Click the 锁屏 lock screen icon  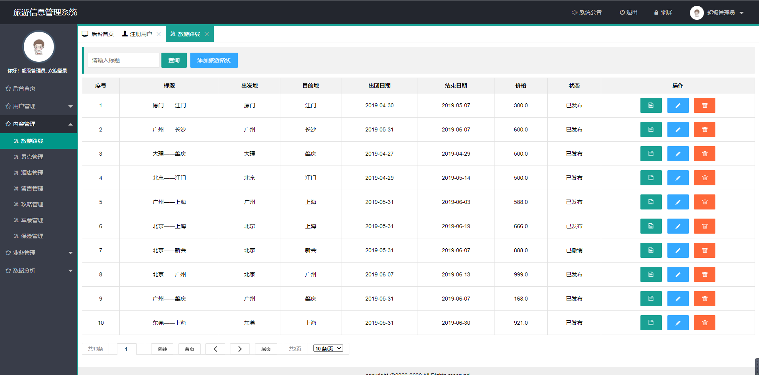[x=656, y=13]
